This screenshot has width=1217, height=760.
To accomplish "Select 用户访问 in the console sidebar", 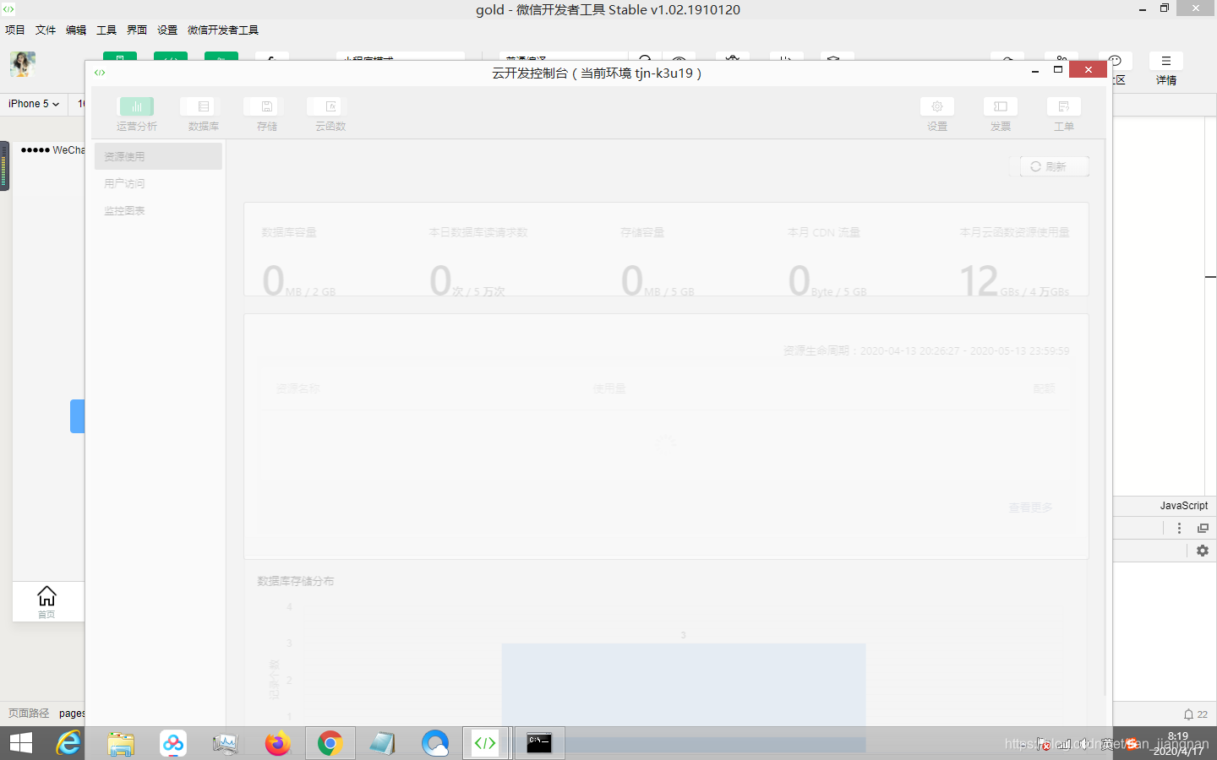I will [158, 183].
